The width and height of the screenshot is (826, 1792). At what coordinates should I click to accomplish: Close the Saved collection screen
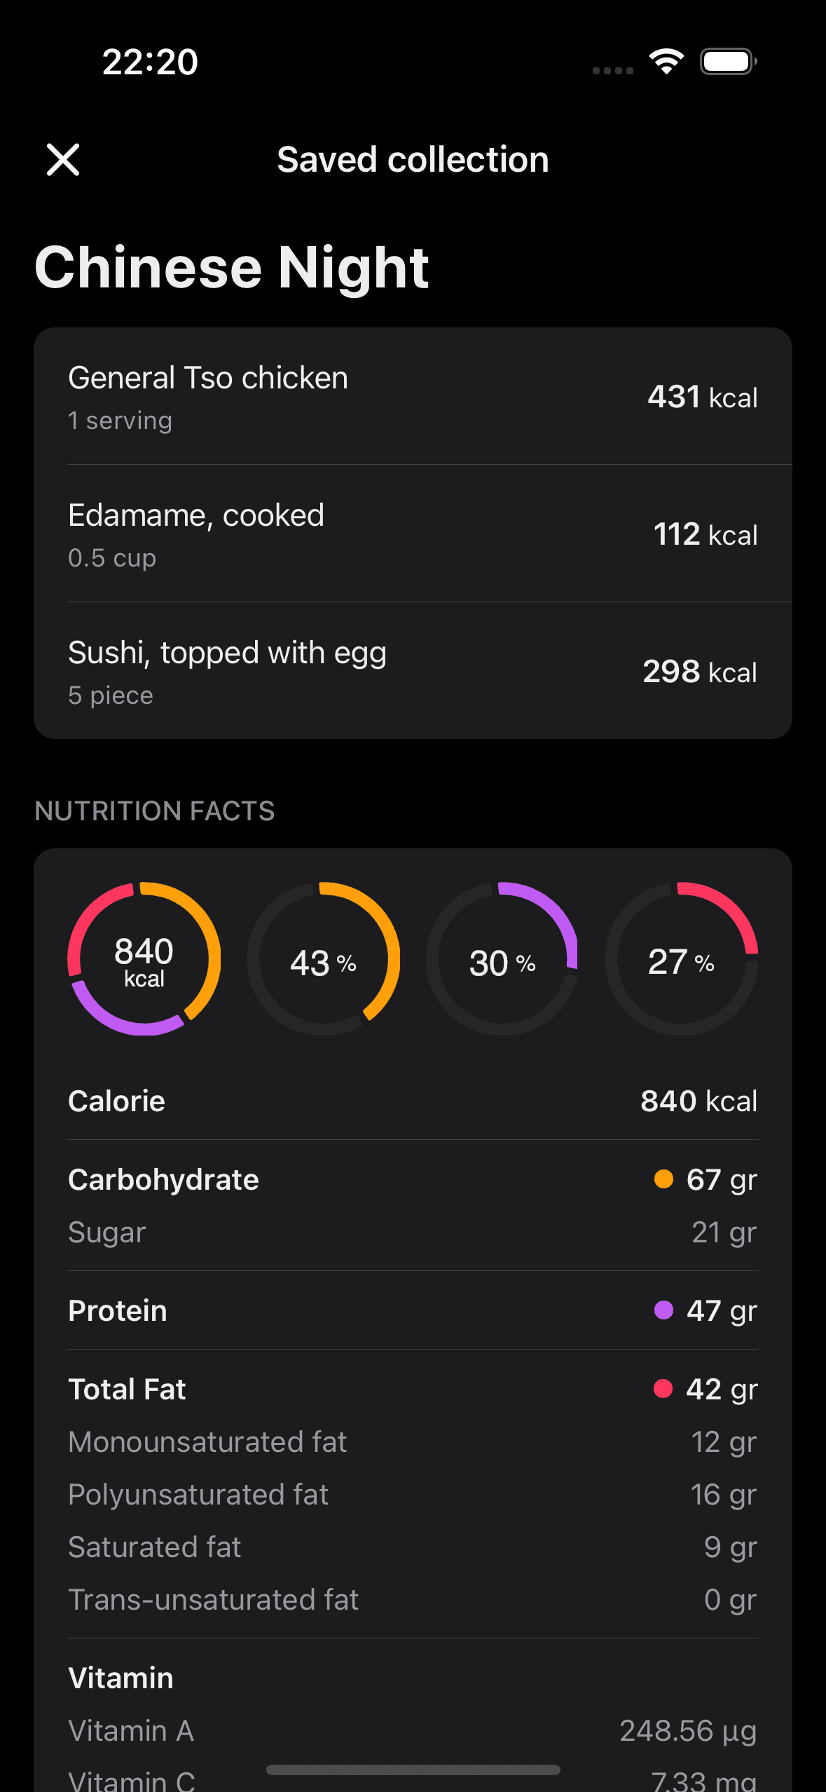(63, 159)
